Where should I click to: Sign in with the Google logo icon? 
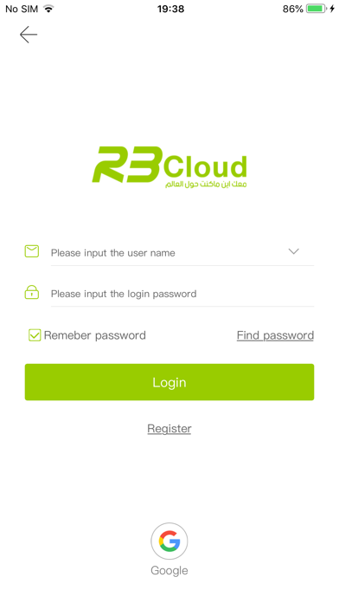coord(169,541)
